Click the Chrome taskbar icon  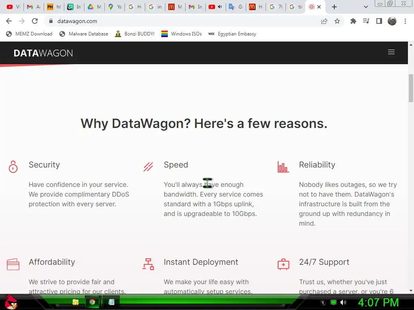coord(92,302)
